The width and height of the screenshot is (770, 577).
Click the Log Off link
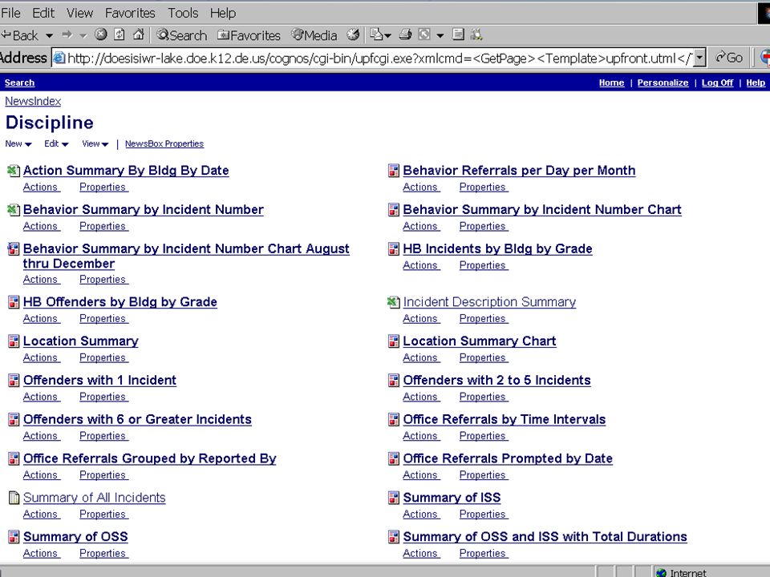click(x=717, y=83)
